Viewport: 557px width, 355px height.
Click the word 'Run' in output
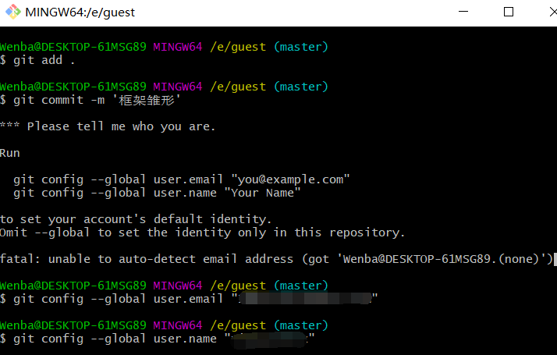[x=10, y=153]
